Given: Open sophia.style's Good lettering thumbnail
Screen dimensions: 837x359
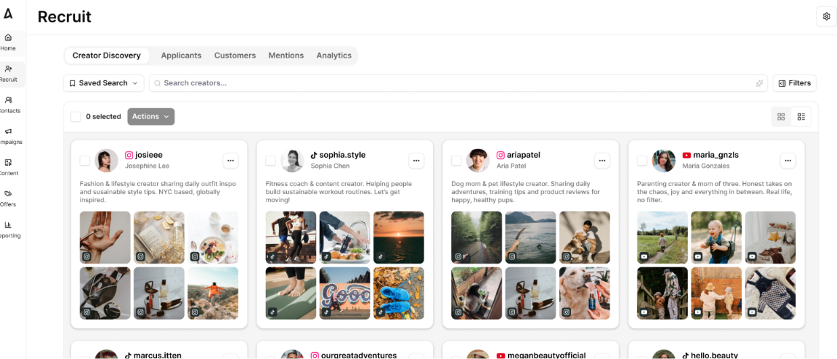Looking at the screenshot, I should [344, 293].
